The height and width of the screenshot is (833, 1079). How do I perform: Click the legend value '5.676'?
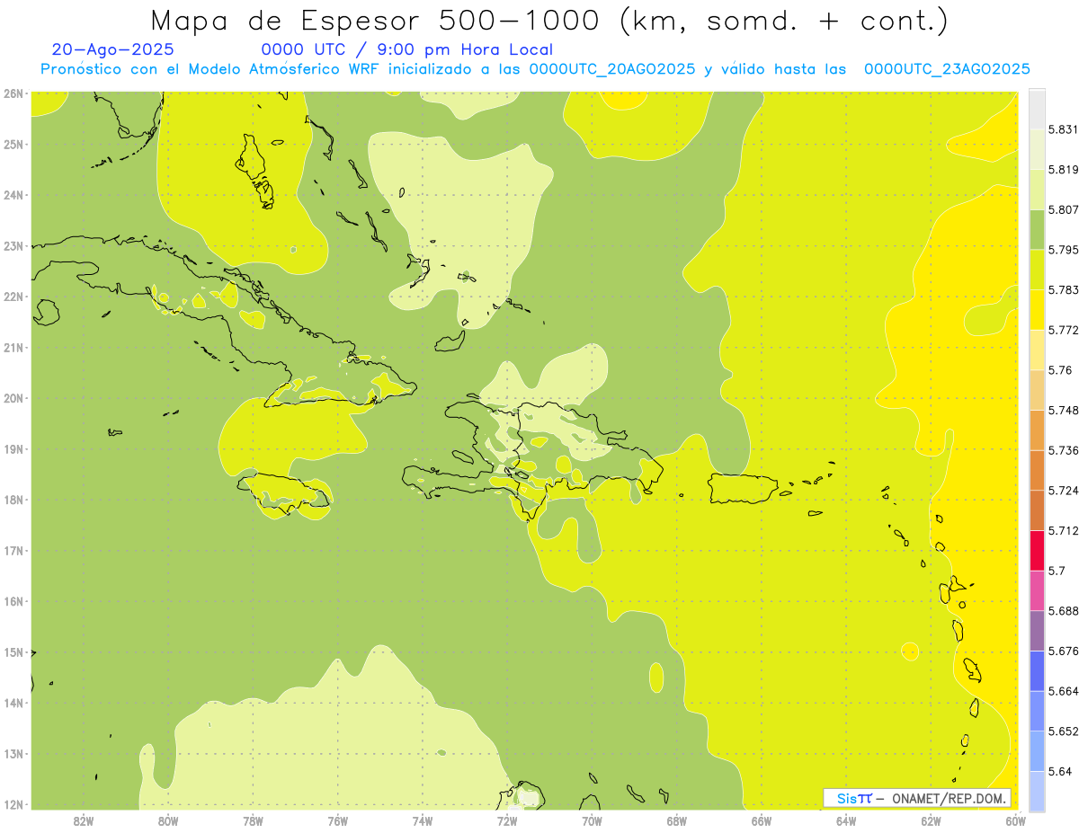[x=1063, y=651]
